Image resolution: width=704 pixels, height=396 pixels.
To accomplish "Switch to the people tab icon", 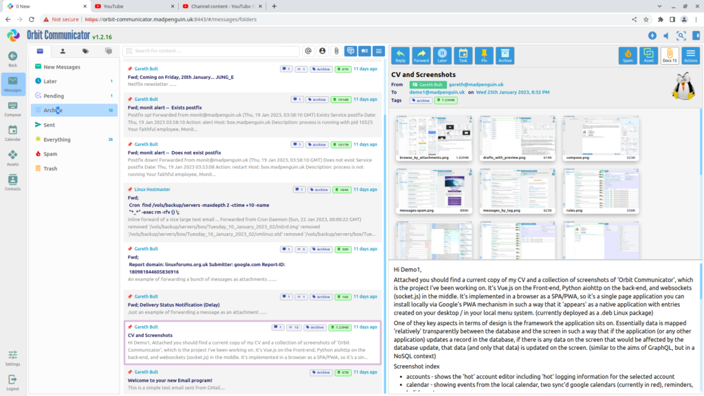I will pos(63,51).
